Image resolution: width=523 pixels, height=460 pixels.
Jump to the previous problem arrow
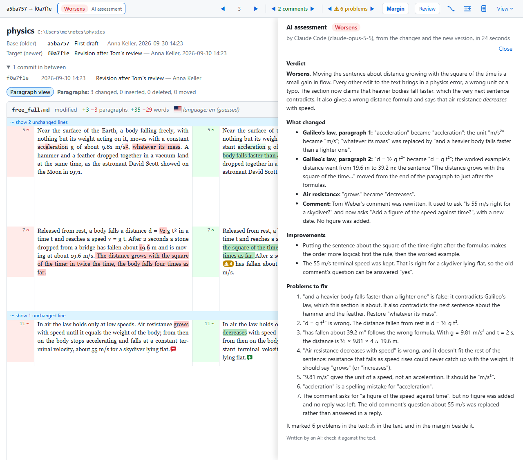330,9
